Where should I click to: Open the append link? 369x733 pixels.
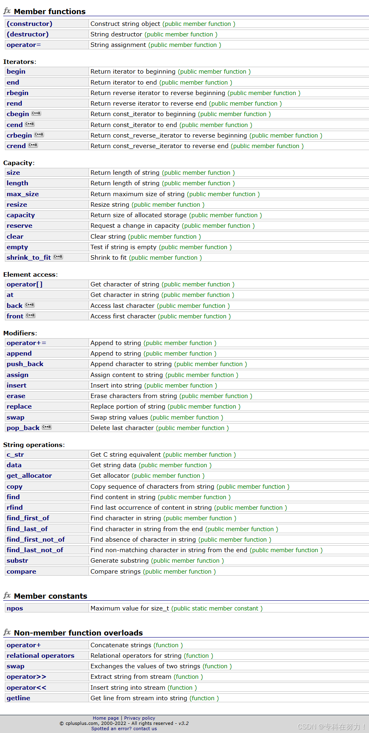[x=19, y=354]
